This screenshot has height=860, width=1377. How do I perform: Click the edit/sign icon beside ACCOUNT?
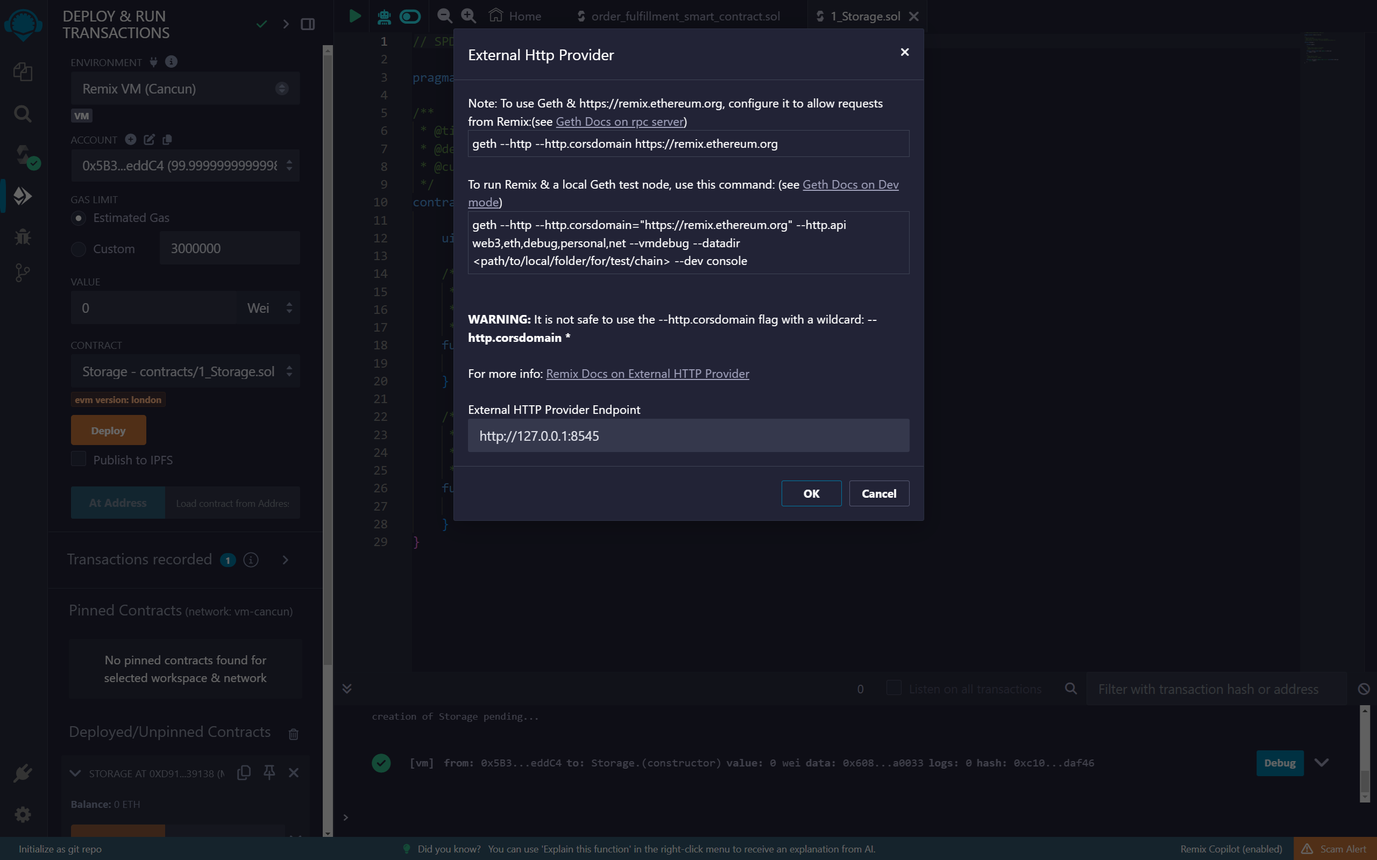pos(149,139)
